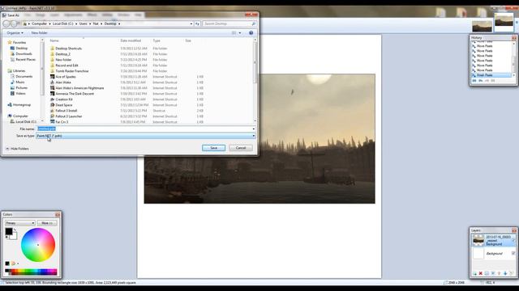Refresh the folder address bar
The width and height of the screenshot is (519, 291).
click(x=197, y=23)
